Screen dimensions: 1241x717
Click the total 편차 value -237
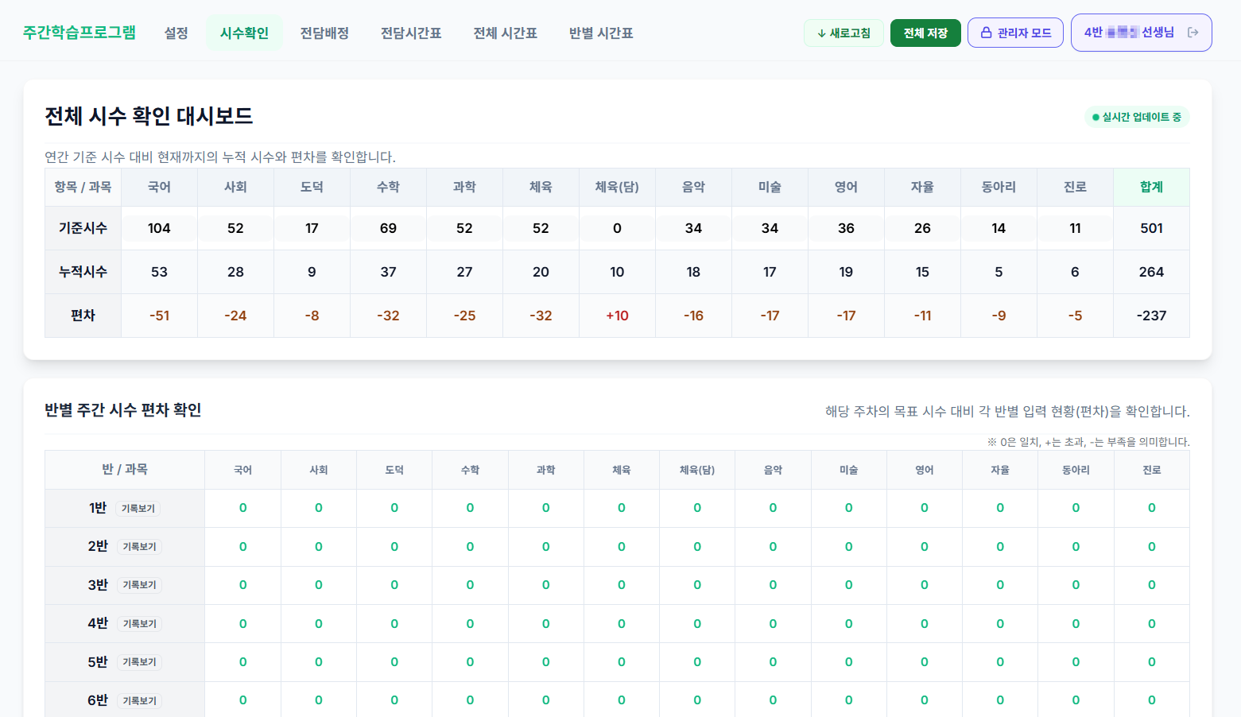(x=1151, y=316)
